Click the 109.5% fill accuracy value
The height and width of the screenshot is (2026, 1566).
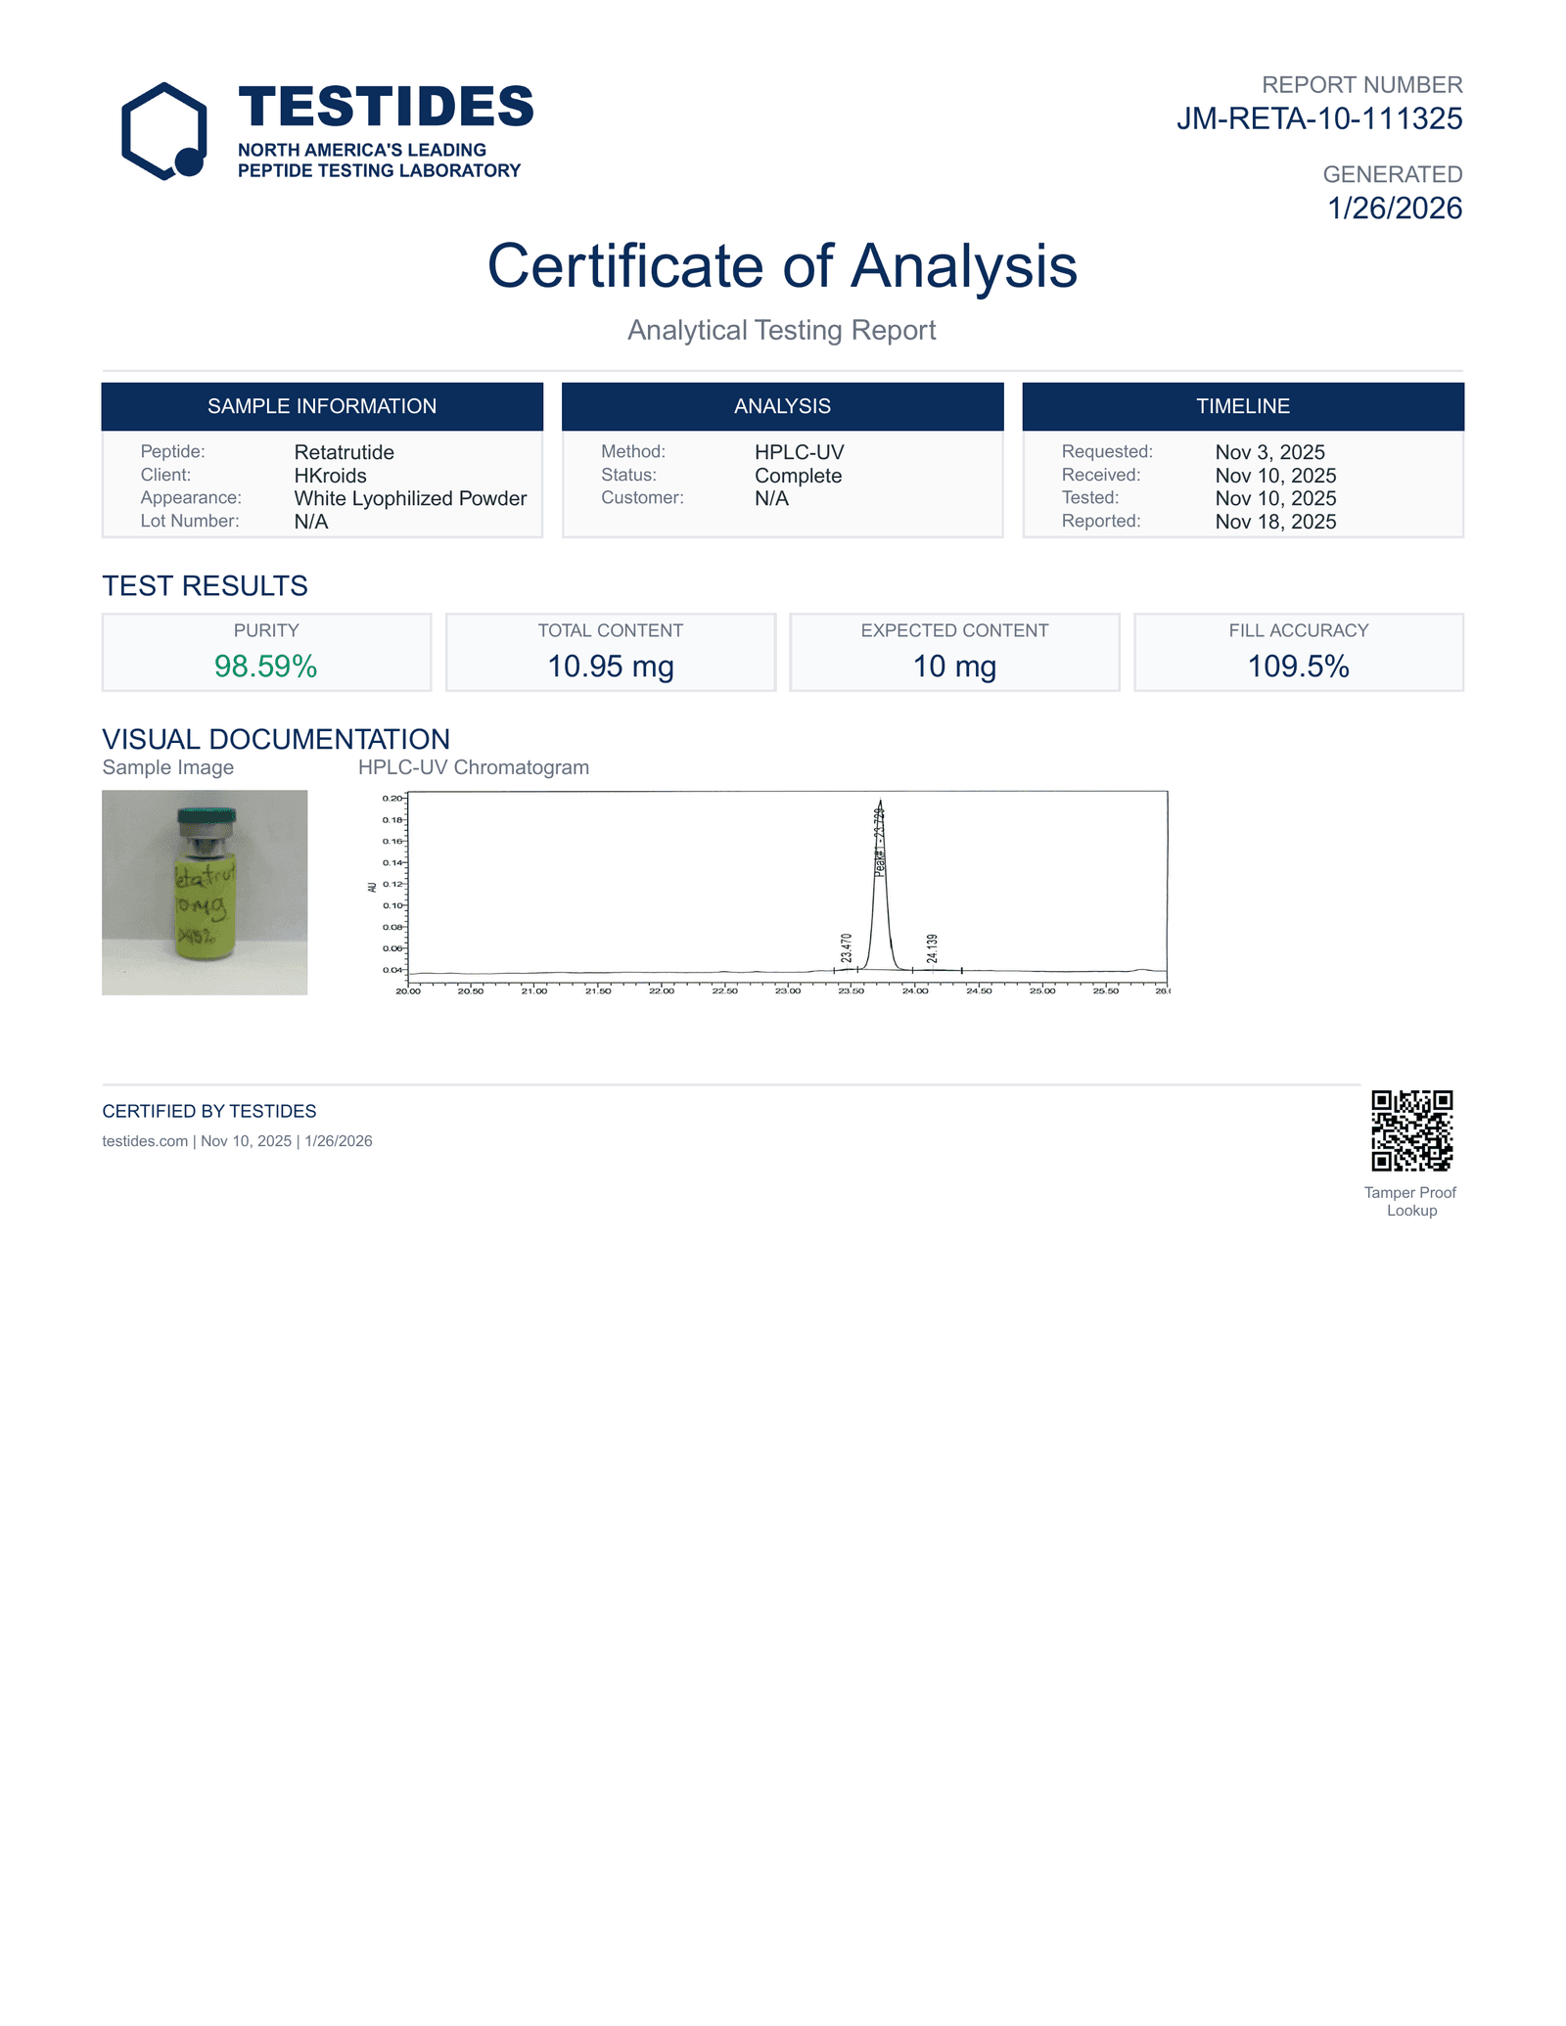click(1298, 667)
